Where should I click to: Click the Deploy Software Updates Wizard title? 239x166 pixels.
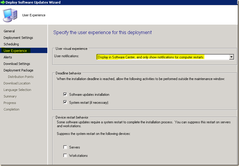click(x=33, y=2)
